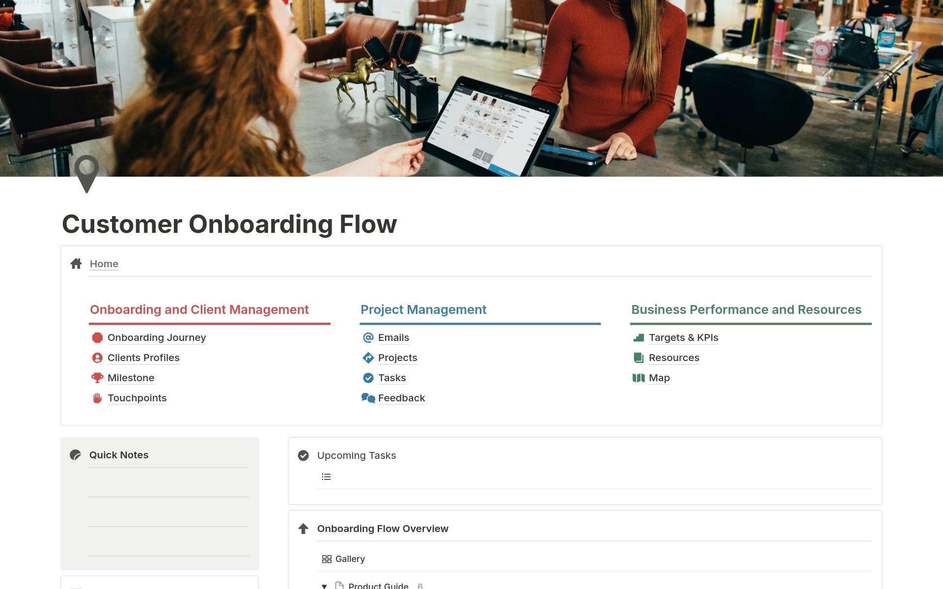Toggle the Quick Notes visibility

[x=77, y=454]
